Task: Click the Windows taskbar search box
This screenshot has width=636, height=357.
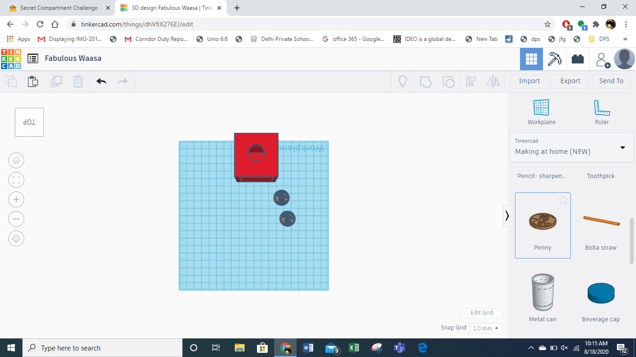Action: pyautogui.click(x=102, y=348)
